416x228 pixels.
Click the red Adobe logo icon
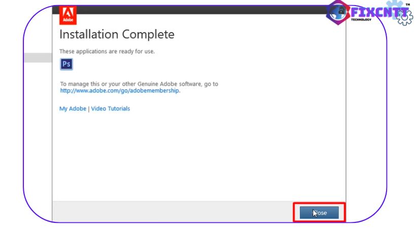(x=68, y=15)
